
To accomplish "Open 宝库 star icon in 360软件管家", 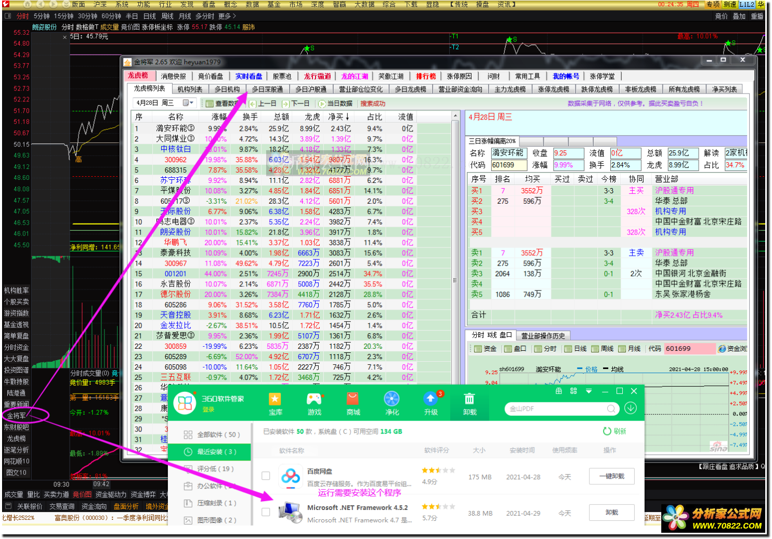I will pyautogui.click(x=275, y=399).
